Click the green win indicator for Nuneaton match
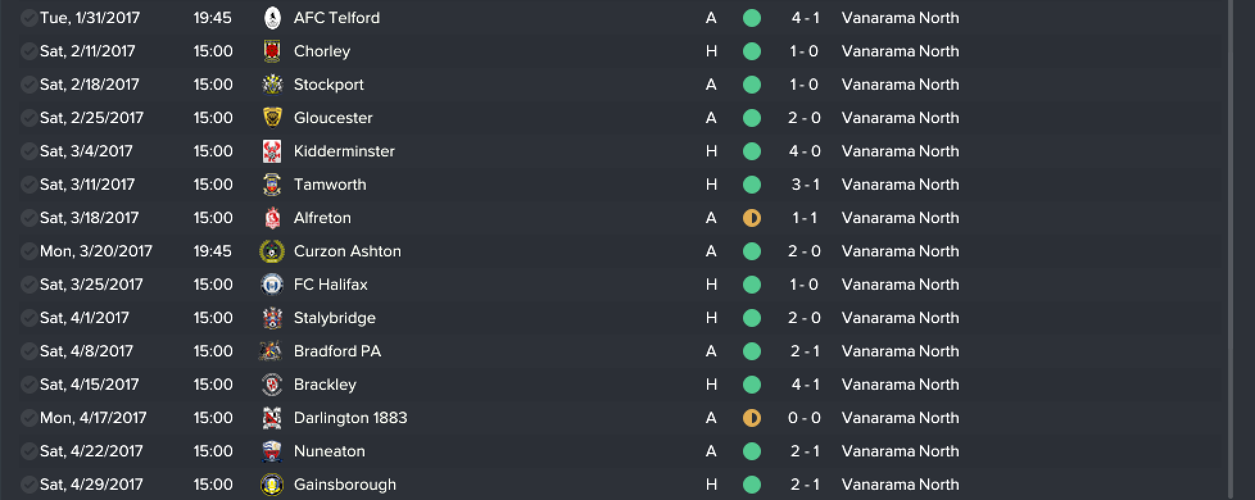This screenshot has width=1255, height=500. 752,451
